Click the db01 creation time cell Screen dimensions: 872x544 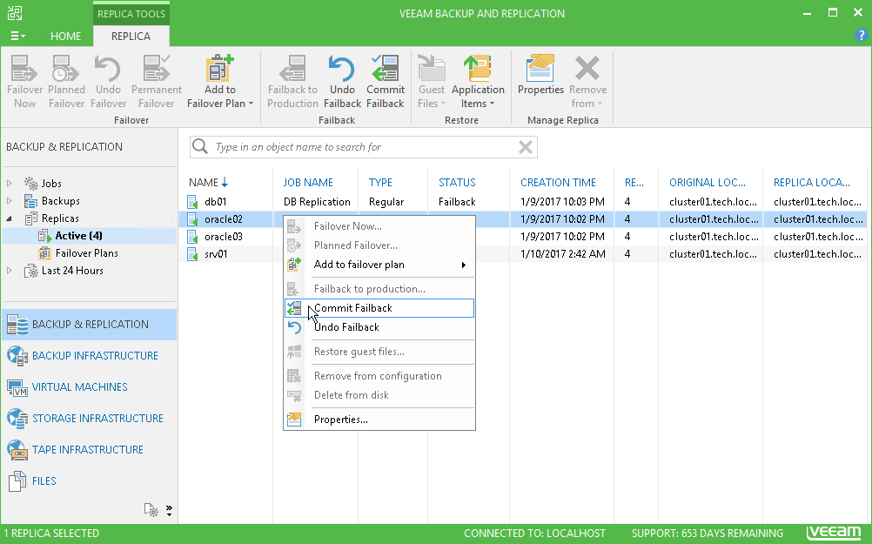tap(562, 201)
